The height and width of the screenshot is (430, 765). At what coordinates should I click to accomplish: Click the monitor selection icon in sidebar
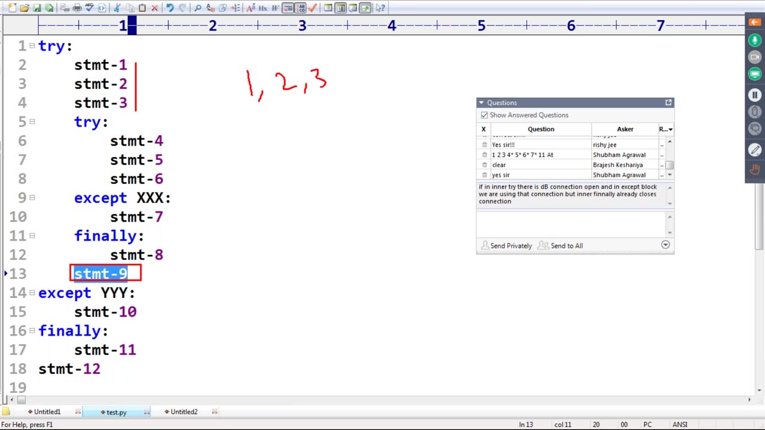tap(754, 128)
